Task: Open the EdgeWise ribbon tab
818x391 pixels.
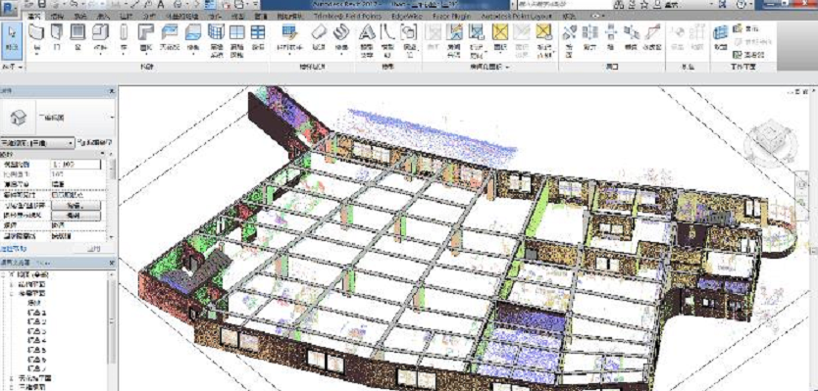Action: click(407, 16)
